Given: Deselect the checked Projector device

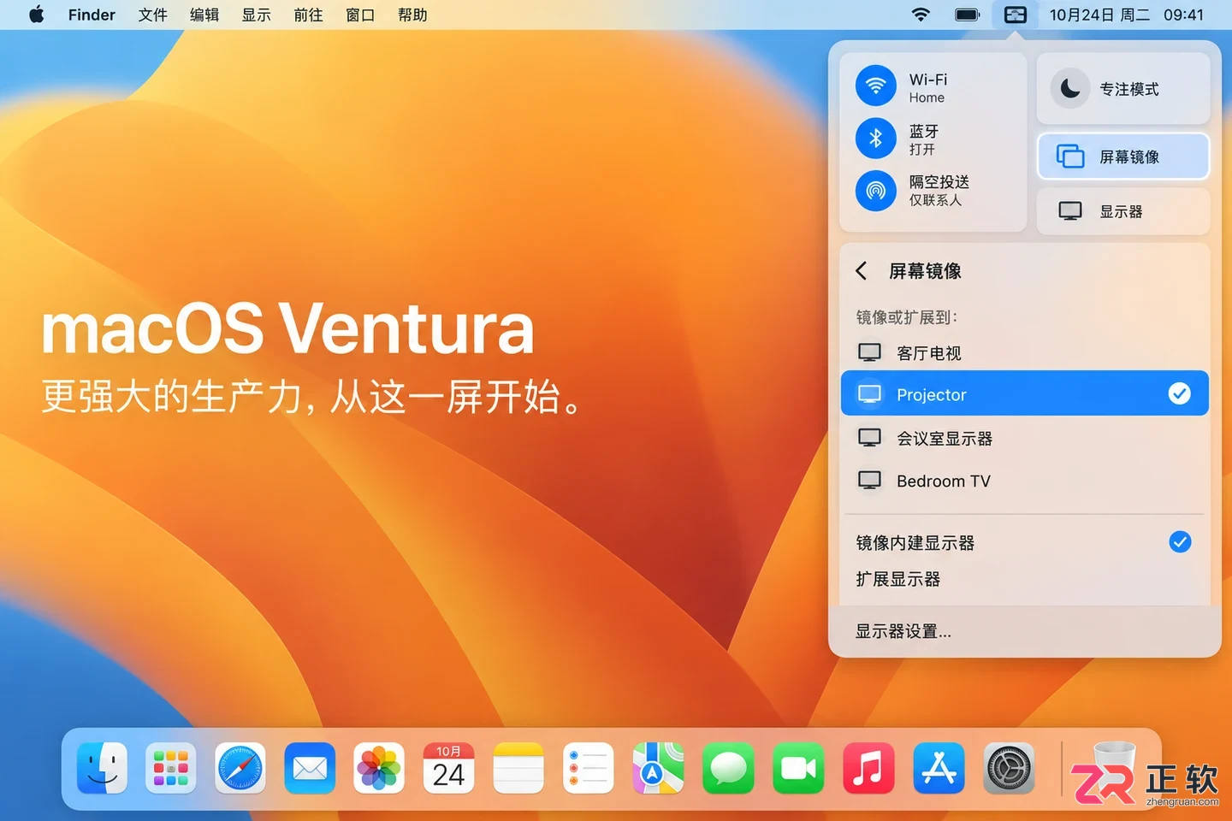Looking at the screenshot, I should point(1025,393).
